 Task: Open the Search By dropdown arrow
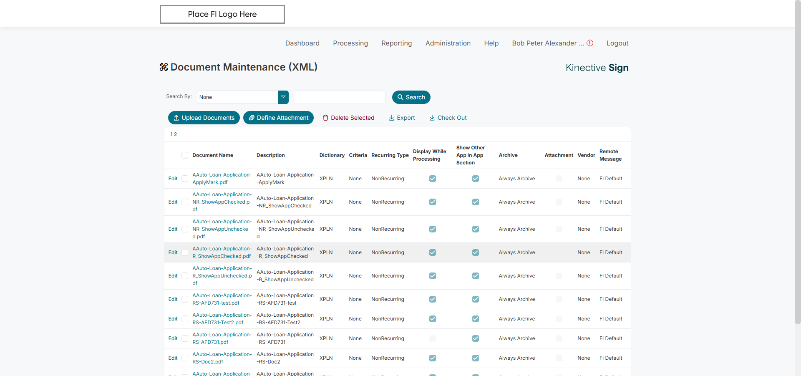pyautogui.click(x=283, y=97)
